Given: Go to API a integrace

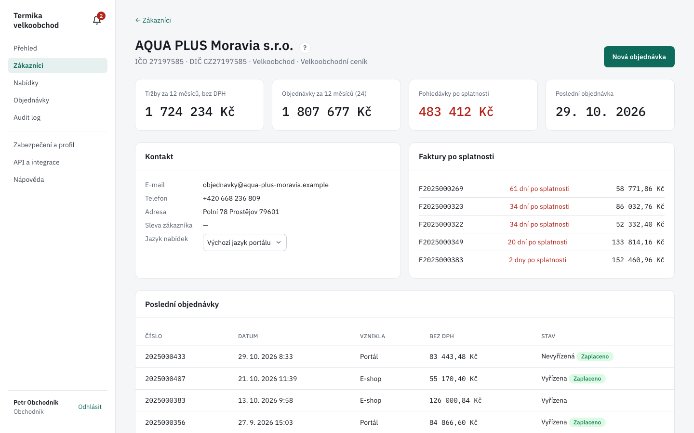Looking at the screenshot, I should tap(57, 162).
